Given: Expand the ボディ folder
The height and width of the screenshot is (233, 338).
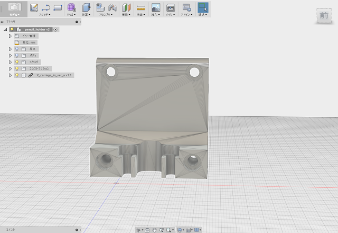Looking at the screenshot, I should tap(10, 56).
